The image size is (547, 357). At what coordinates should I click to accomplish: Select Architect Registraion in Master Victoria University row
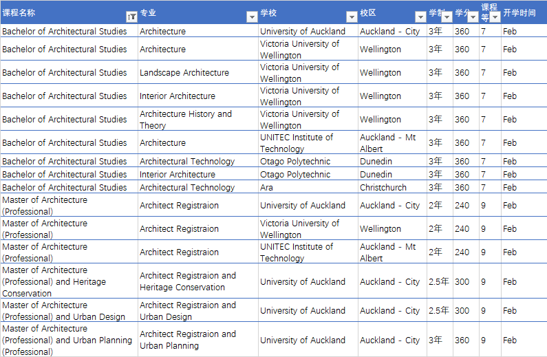[x=179, y=228]
